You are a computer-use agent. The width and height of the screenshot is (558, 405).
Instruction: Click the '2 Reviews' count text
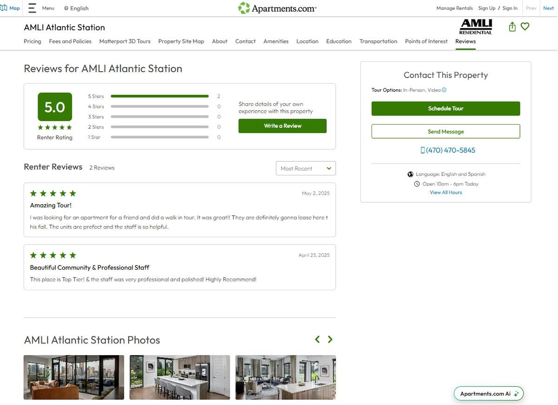(102, 168)
